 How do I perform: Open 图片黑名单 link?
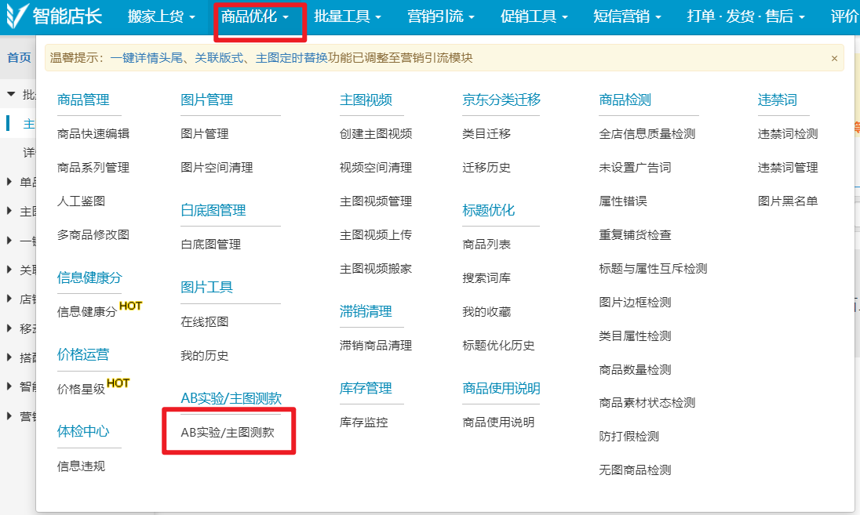pos(788,201)
